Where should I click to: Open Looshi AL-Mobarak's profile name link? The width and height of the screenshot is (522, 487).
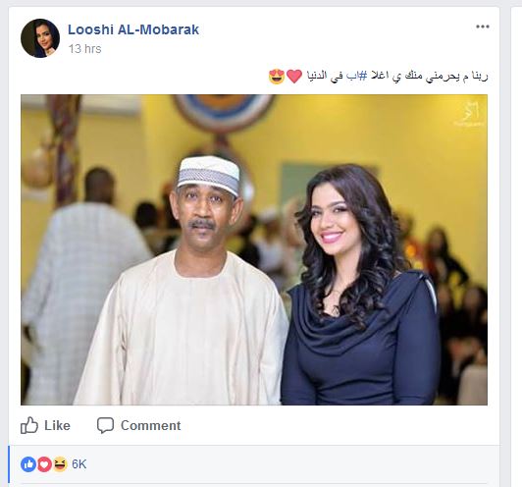133,29
